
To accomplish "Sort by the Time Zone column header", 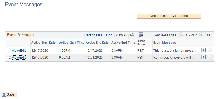I will coord(141,43).
